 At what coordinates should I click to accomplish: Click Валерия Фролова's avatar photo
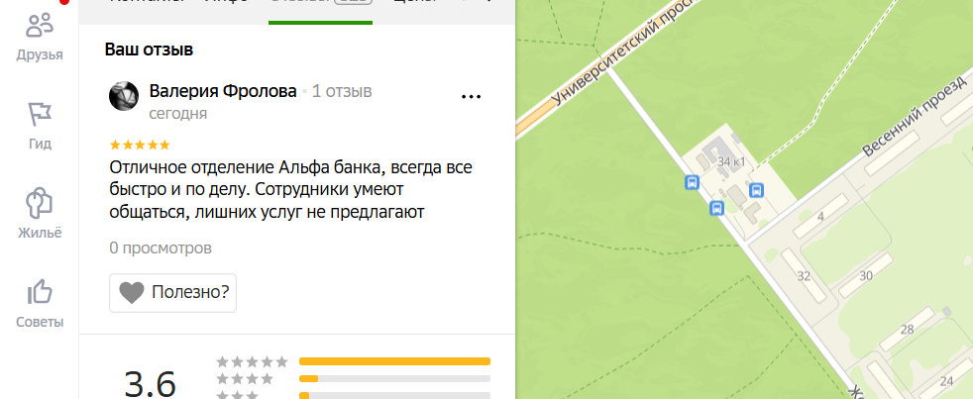[124, 96]
